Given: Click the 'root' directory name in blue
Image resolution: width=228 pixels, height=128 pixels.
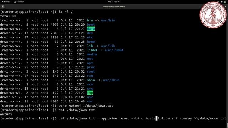Looking at the screenshot, I should 91,71.
